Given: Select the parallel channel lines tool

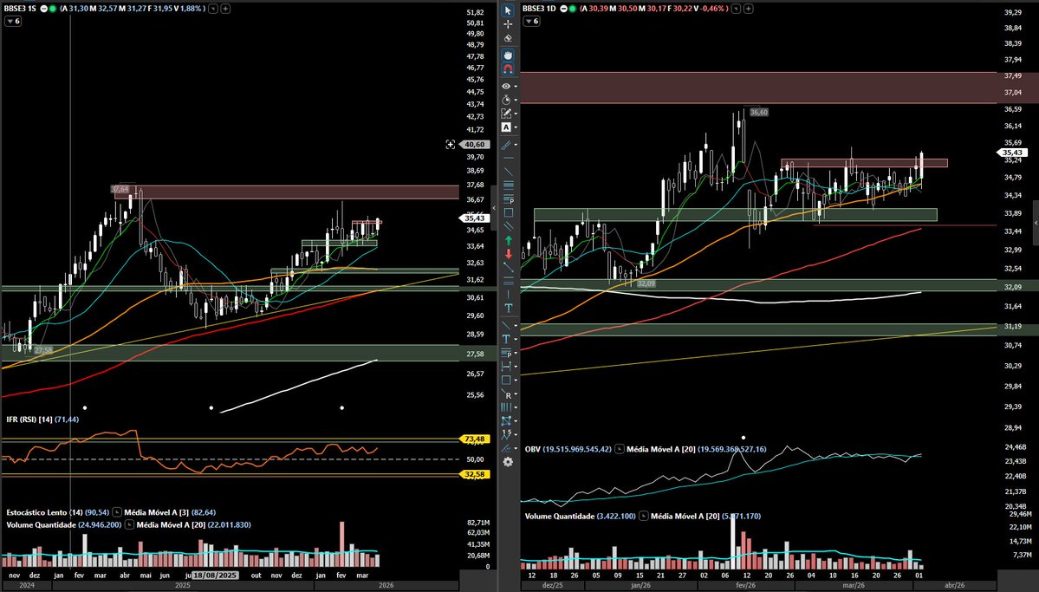Looking at the screenshot, I should click(x=509, y=227).
